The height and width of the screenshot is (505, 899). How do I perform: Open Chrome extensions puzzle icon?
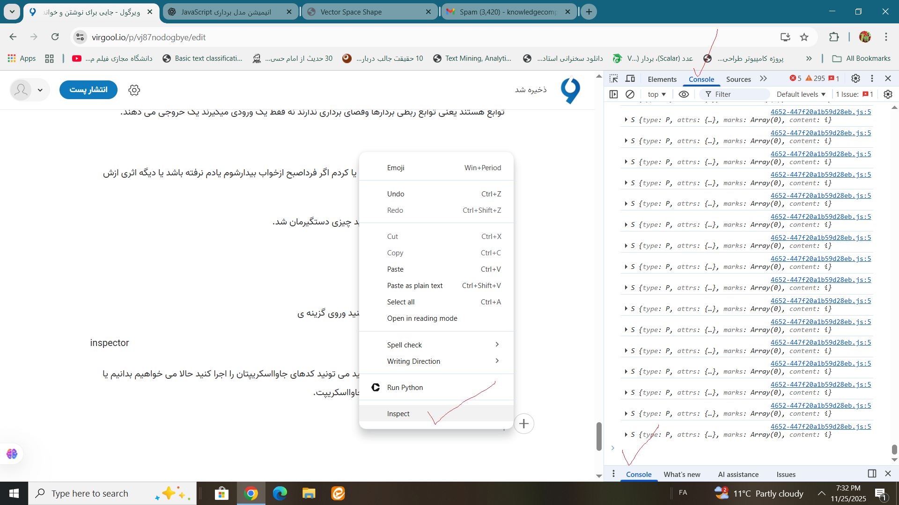834,37
